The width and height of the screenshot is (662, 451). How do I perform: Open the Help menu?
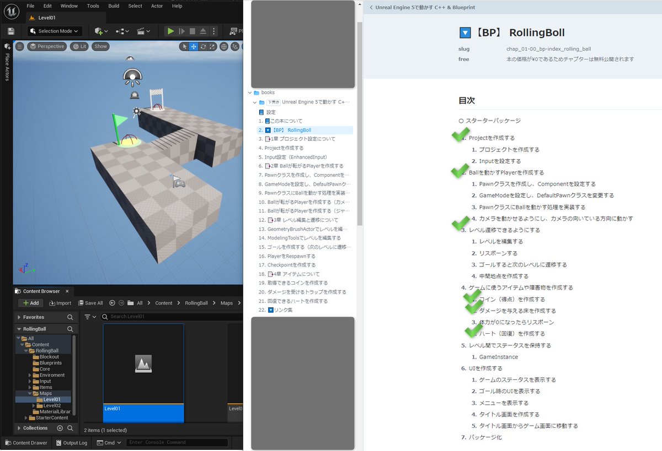[x=177, y=6]
